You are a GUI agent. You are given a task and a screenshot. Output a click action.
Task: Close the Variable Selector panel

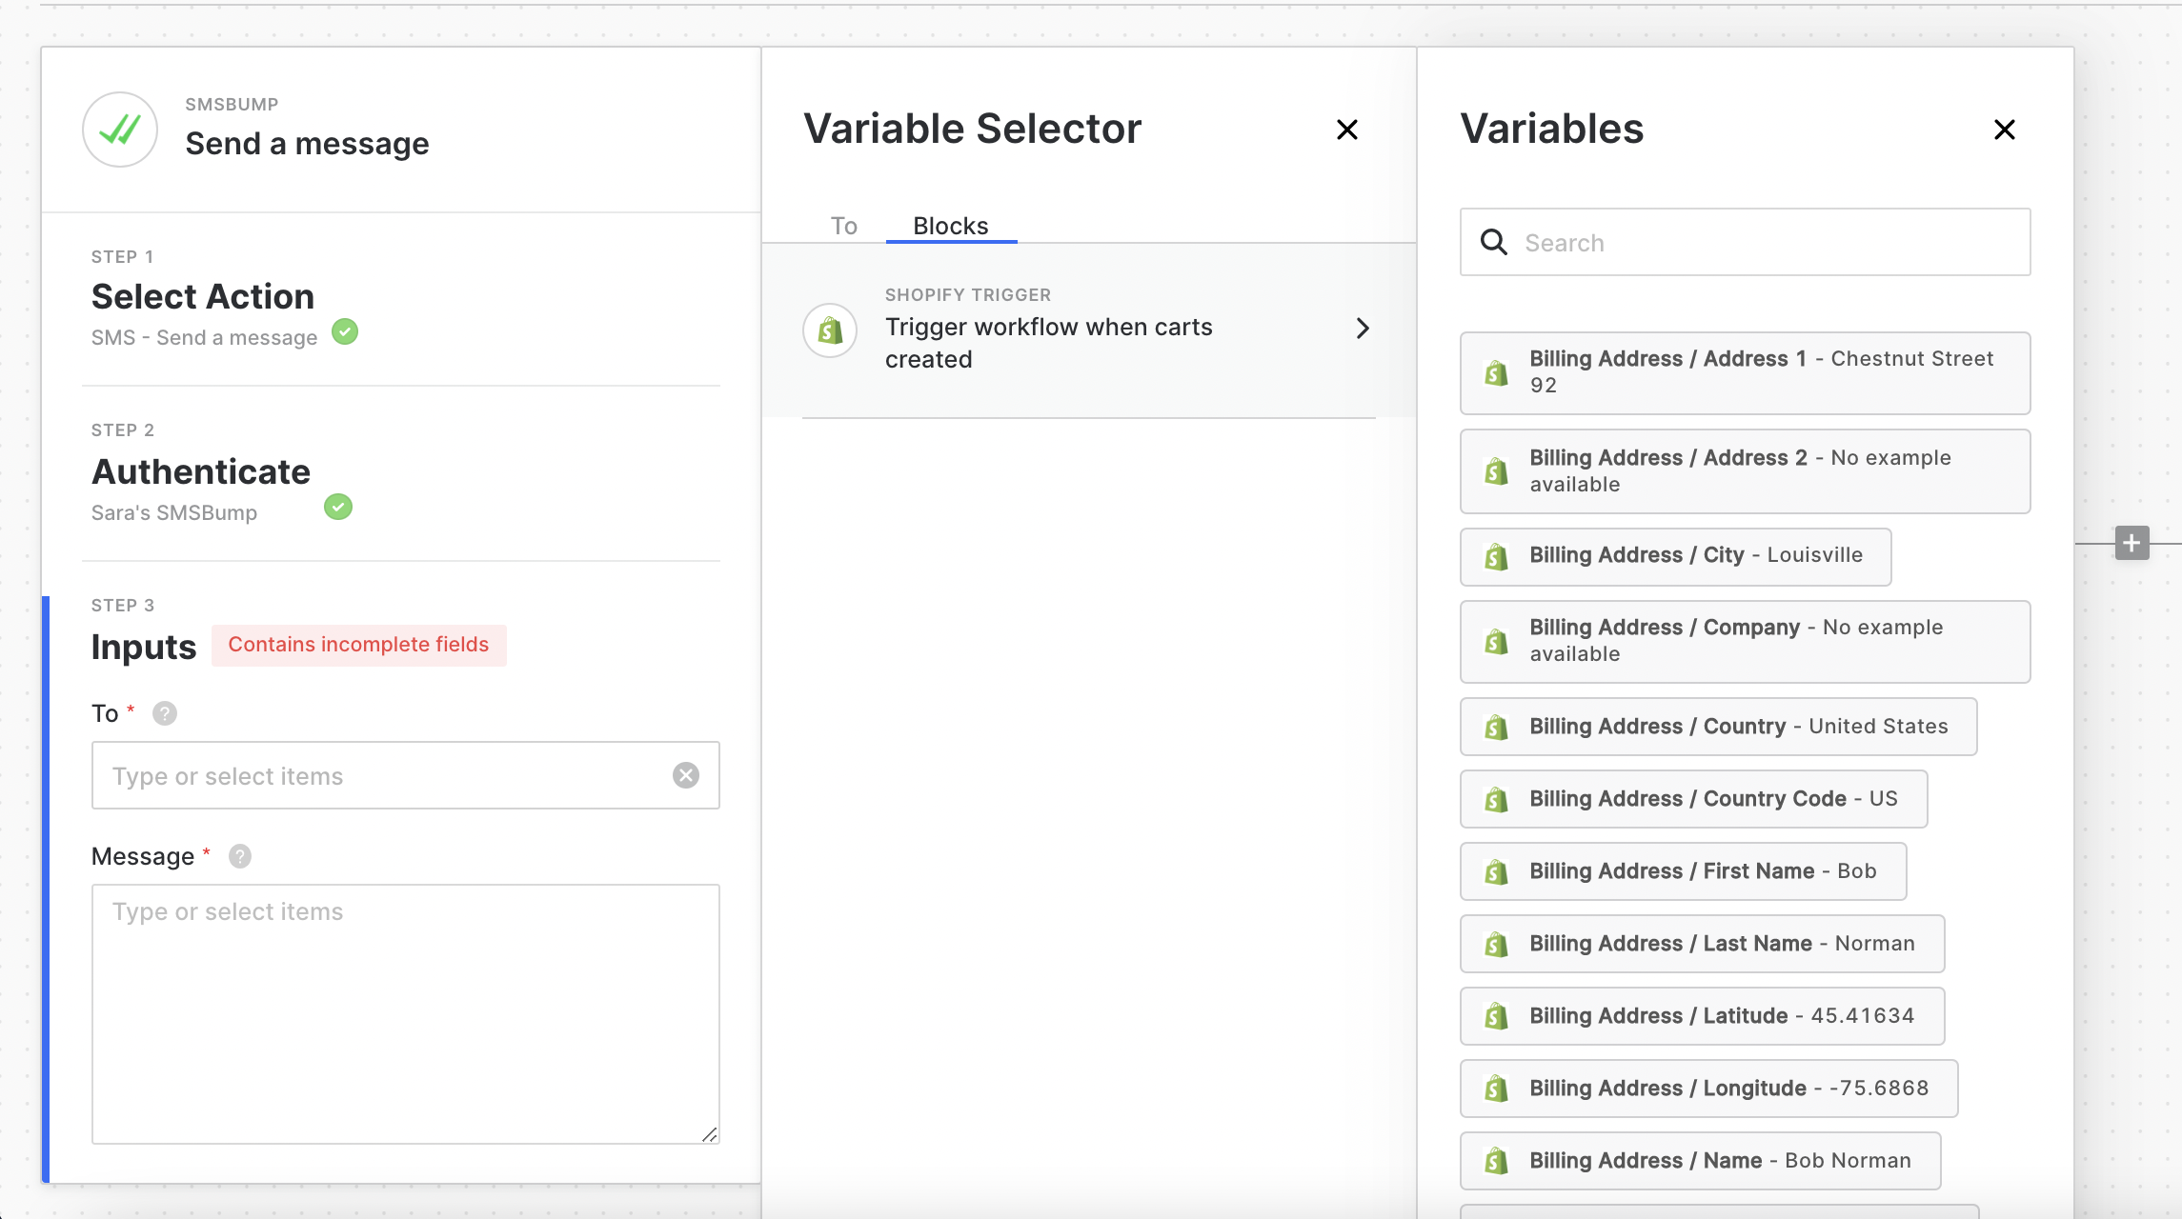[x=1346, y=130]
